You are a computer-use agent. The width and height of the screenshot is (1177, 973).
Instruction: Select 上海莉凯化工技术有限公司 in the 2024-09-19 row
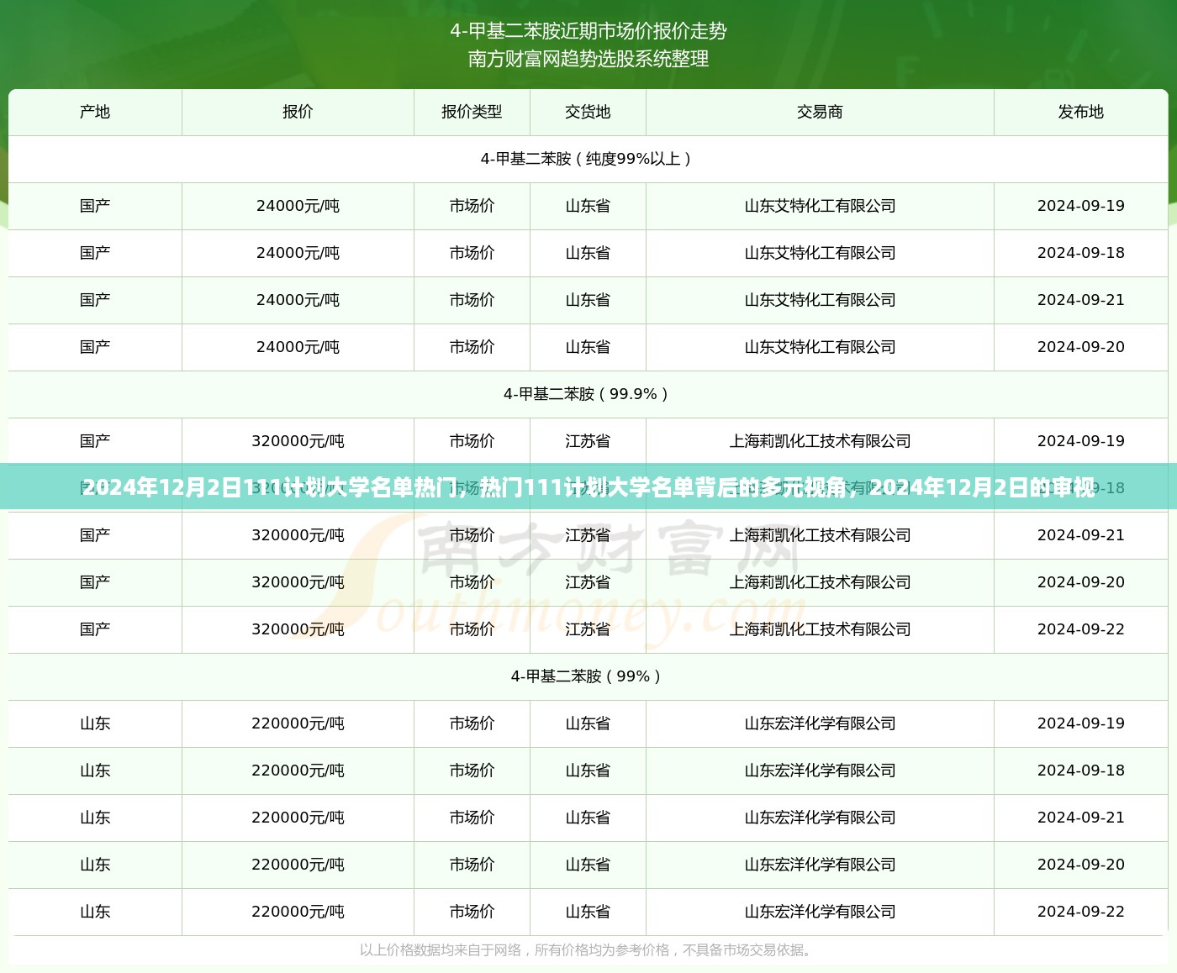(820, 441)
